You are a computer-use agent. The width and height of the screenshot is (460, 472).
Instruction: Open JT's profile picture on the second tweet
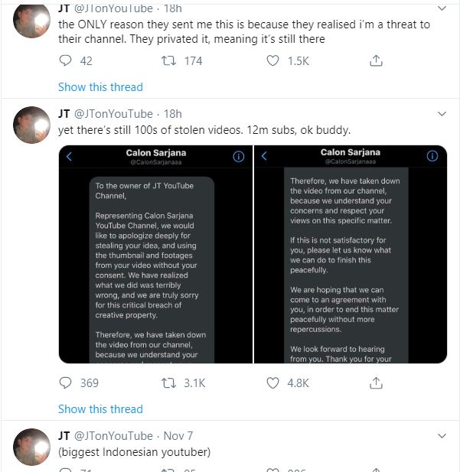pyautogui.click(x=31, y=125)
